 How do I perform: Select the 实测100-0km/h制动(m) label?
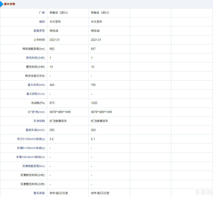pyautogui.click(x=31, y=157)
